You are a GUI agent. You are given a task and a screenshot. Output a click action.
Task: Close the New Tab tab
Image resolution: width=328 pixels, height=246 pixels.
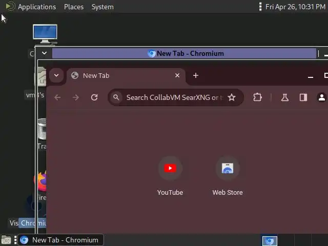[x=177, y=75]
